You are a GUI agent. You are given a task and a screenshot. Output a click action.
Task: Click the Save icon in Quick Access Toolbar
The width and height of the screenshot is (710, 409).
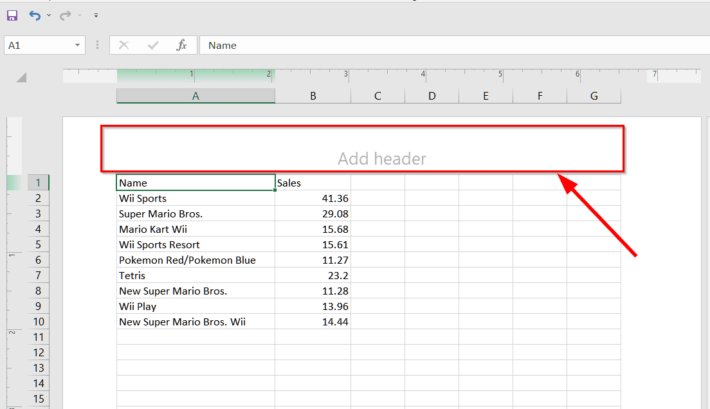coord(12,15)
